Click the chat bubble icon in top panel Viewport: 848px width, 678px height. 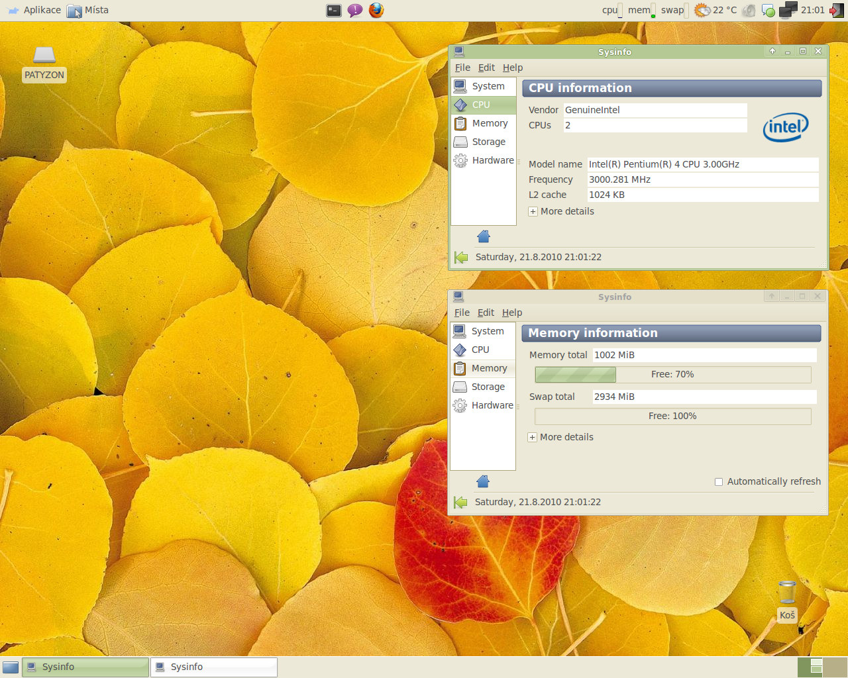click(x=355, y=10)
